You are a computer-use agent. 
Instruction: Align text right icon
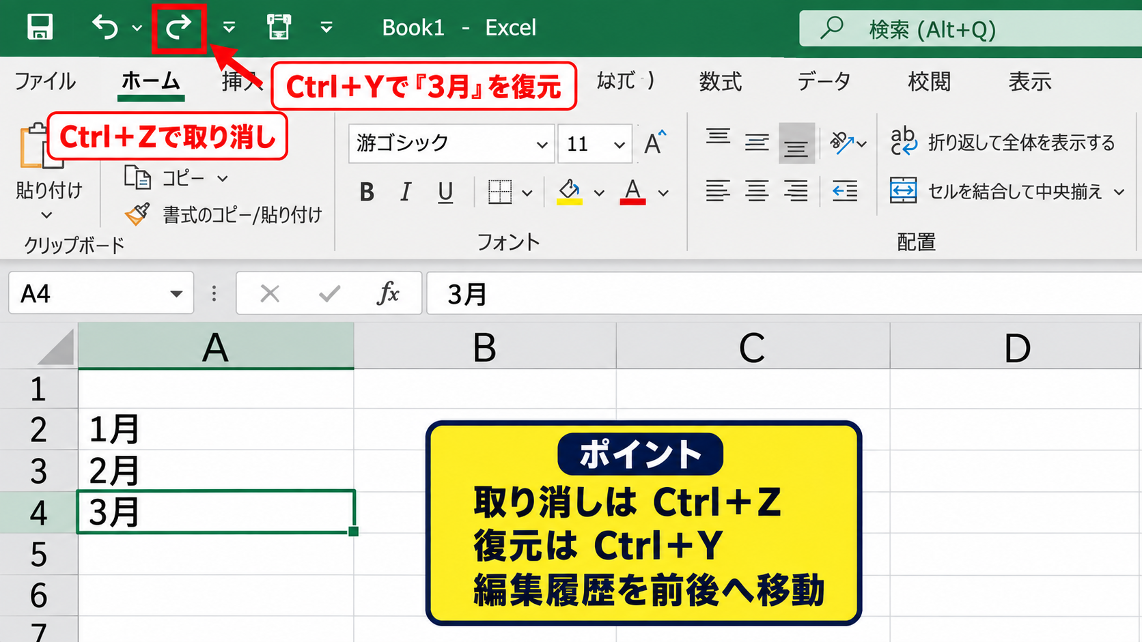(796, 191)
